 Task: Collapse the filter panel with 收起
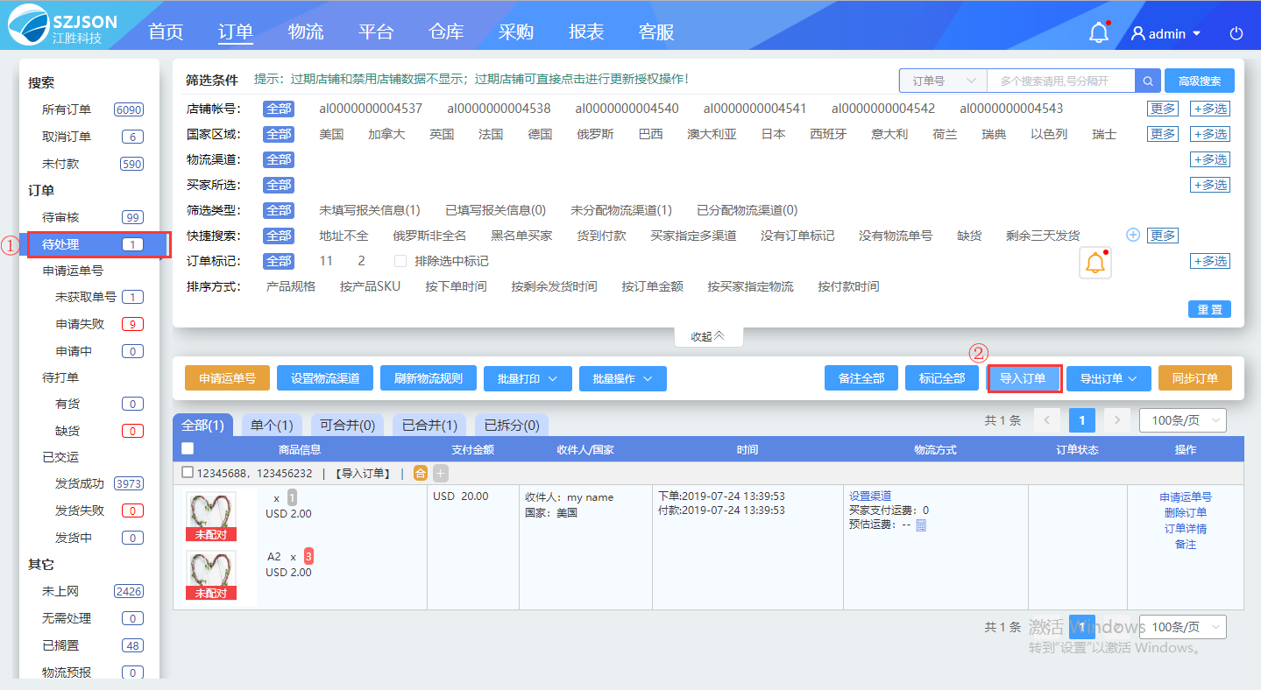pyautogui.click(x=708, y=336)
